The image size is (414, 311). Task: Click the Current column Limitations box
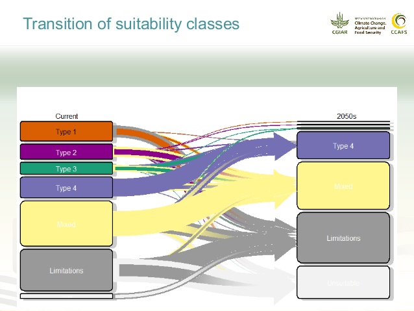pos(67,270)
